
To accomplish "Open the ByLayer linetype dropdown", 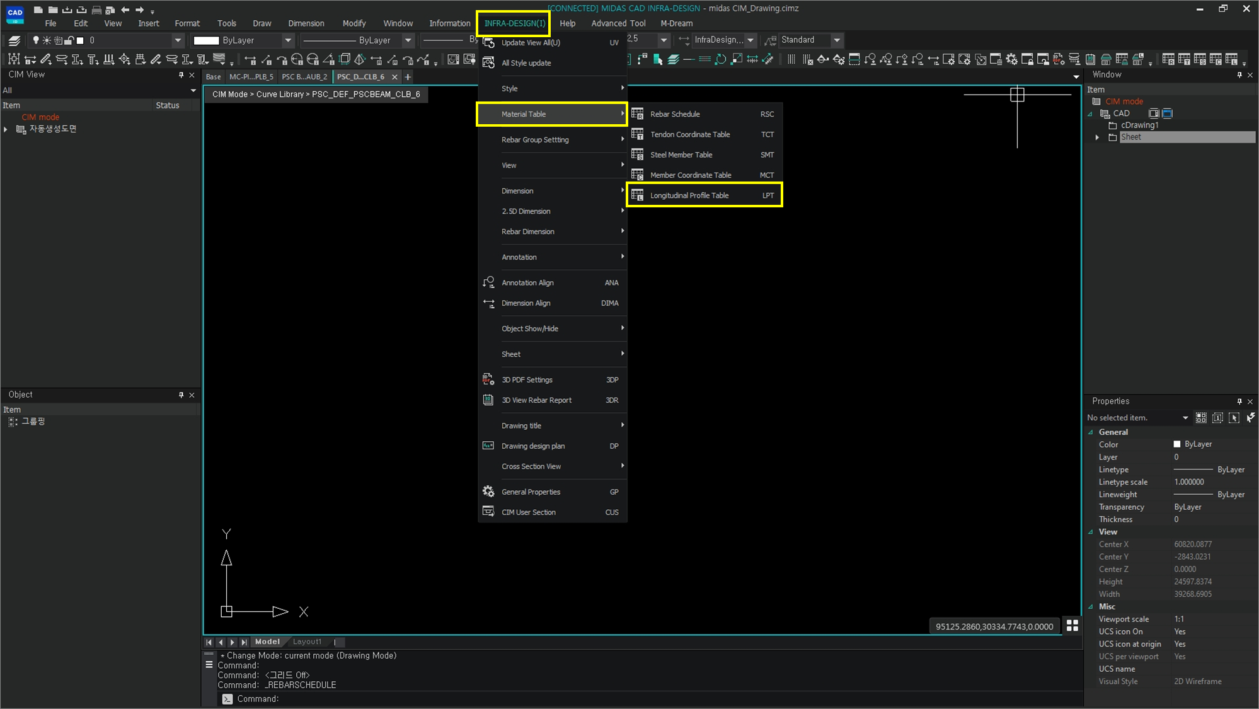I will coord(408,40).
